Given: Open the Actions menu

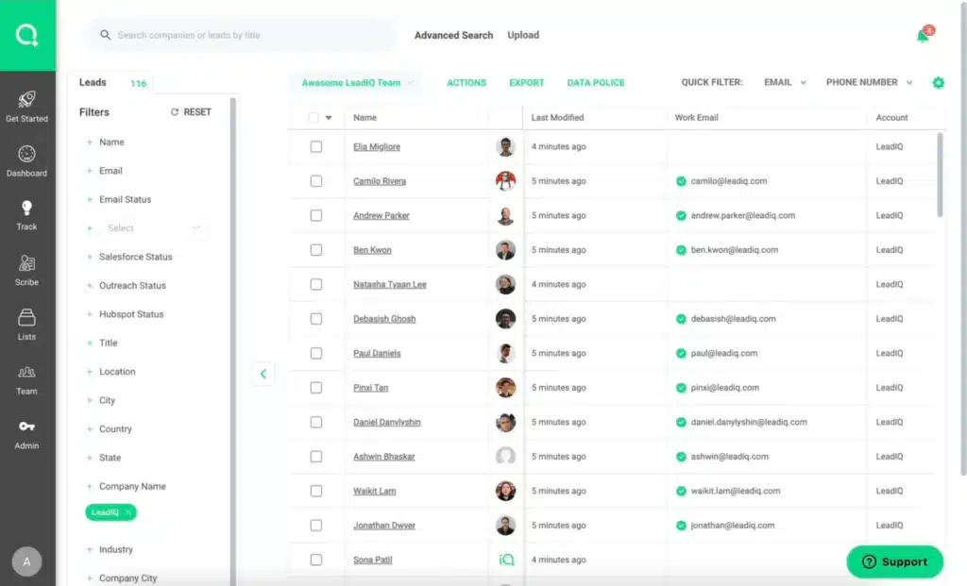Looking at the screenshot, I should pyautogui.click(x=467, y=83).
